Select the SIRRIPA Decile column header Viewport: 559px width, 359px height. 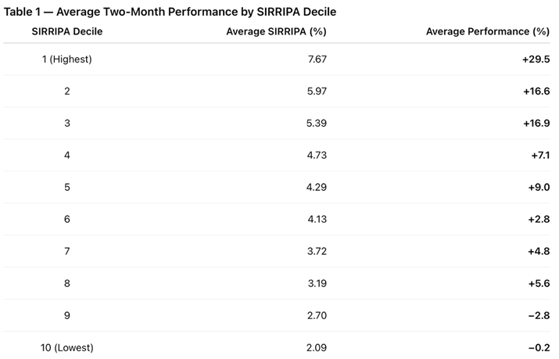pos(67,31)
